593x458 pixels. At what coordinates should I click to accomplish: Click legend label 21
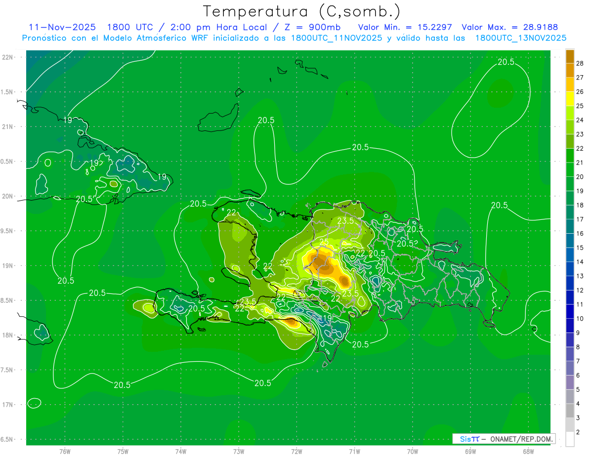(580, 163)
